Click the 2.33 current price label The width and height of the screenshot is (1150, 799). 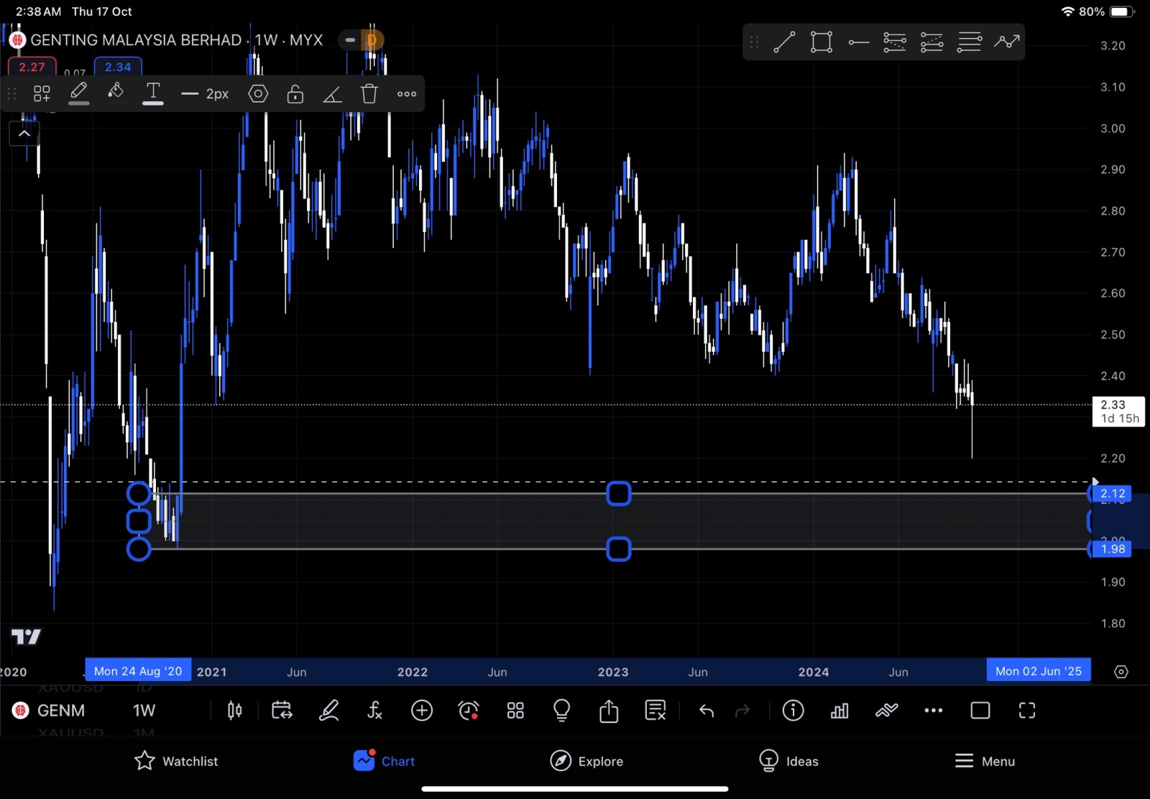click(1119, 411)
